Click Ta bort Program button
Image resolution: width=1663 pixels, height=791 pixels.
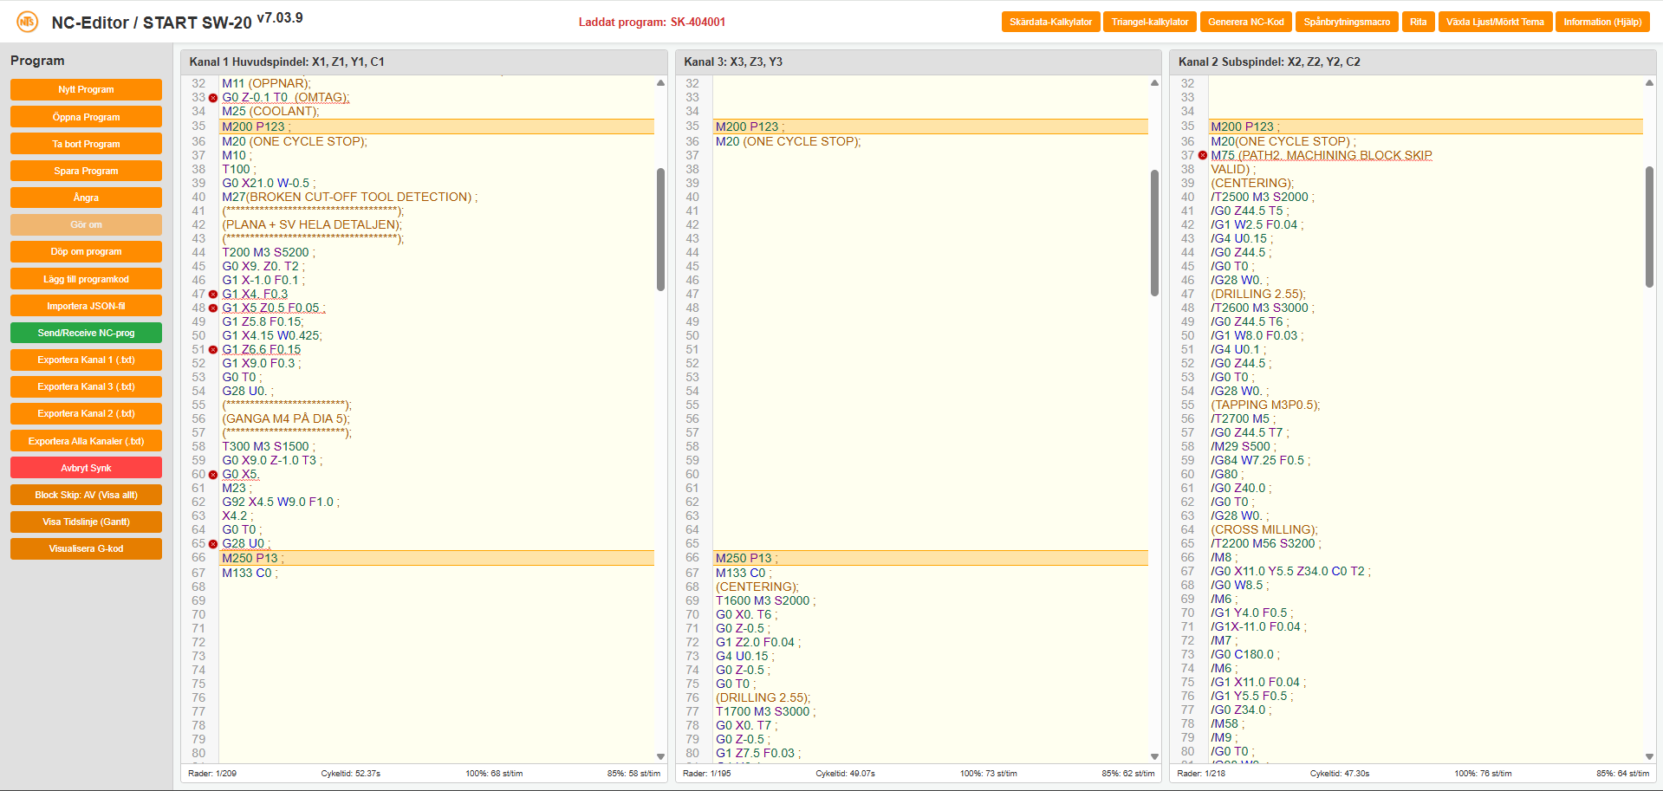86,144
